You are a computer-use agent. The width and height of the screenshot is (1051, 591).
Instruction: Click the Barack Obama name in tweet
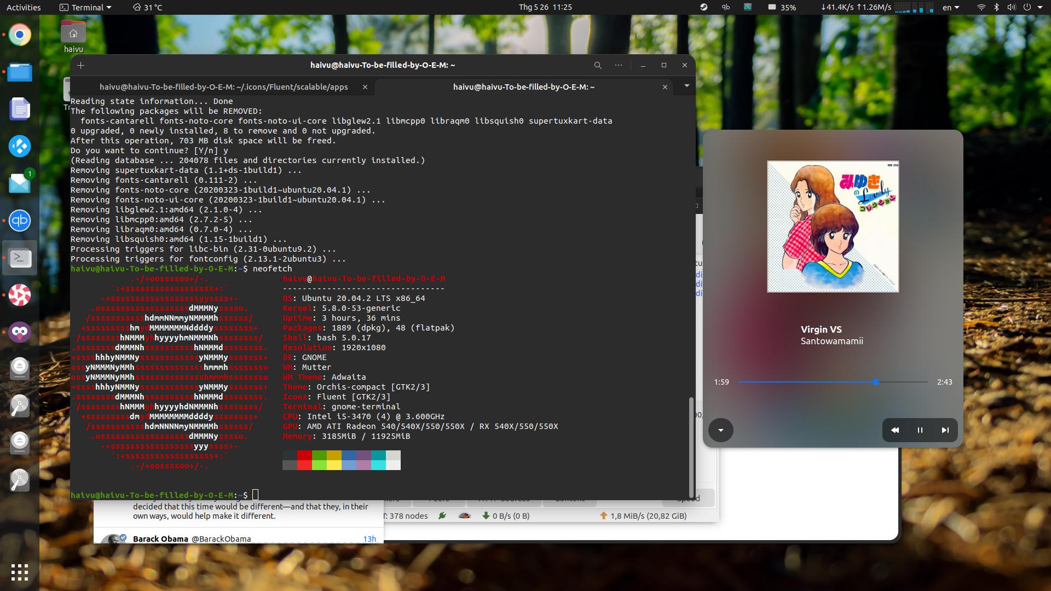(160, 538)
